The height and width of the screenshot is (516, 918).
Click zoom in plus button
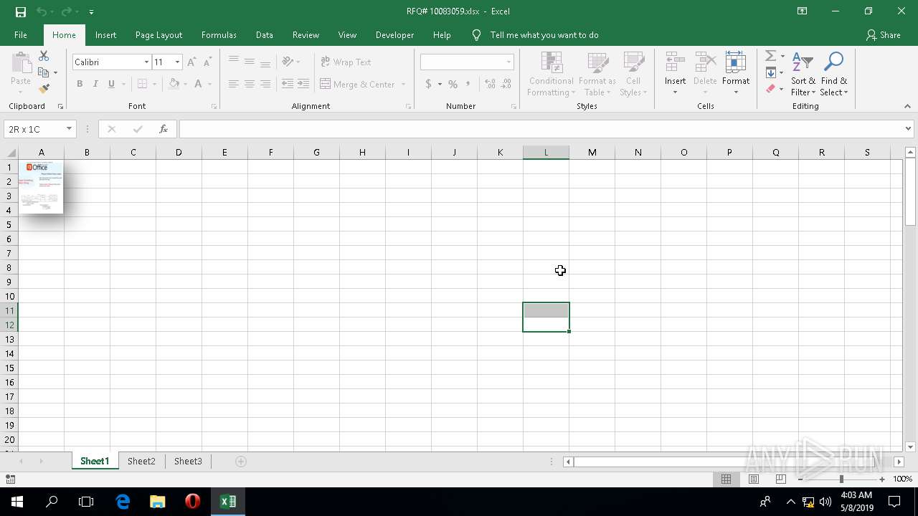click(882, 479)
